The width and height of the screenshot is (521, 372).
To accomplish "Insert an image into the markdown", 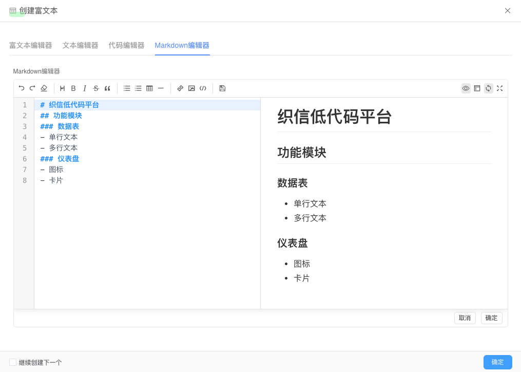I will tap(191, 88).
